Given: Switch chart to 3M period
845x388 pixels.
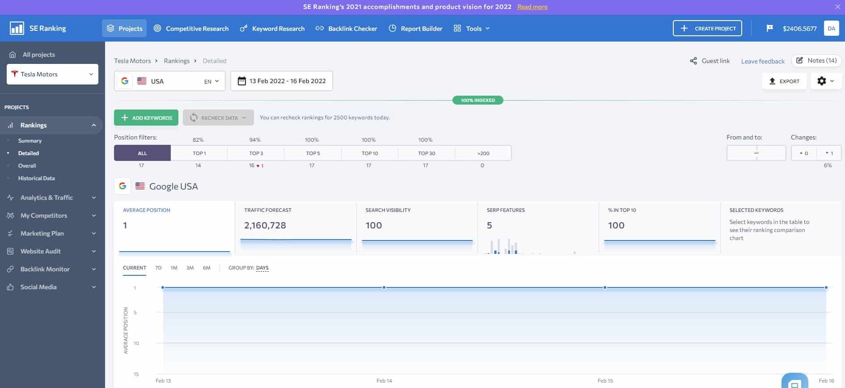Looking at the screenshot, I should [x=190, y=268].
